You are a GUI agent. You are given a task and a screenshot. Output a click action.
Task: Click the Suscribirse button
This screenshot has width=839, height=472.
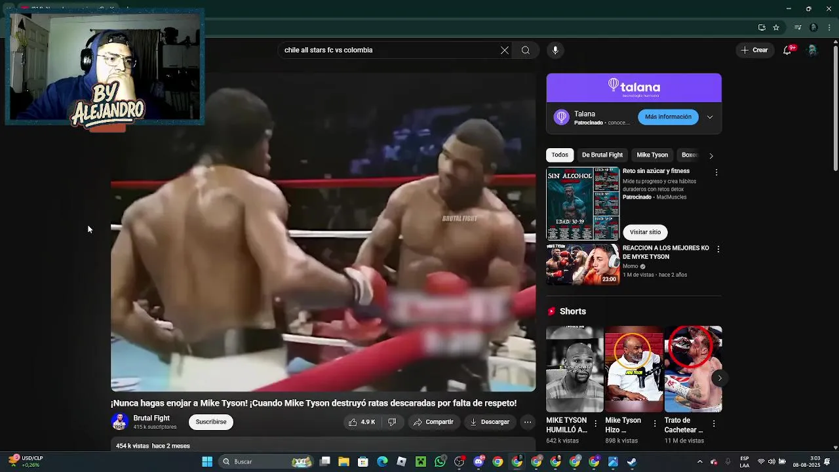pos(211,422)
